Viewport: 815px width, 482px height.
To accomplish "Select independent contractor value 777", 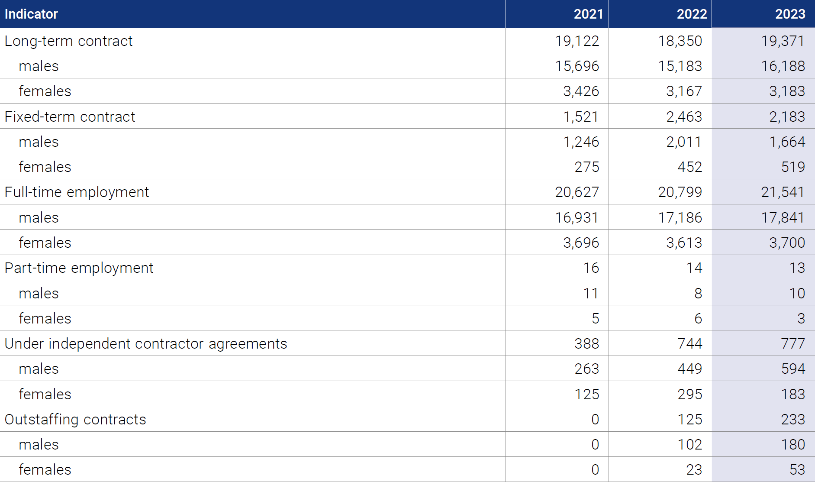I will point(793,343).
